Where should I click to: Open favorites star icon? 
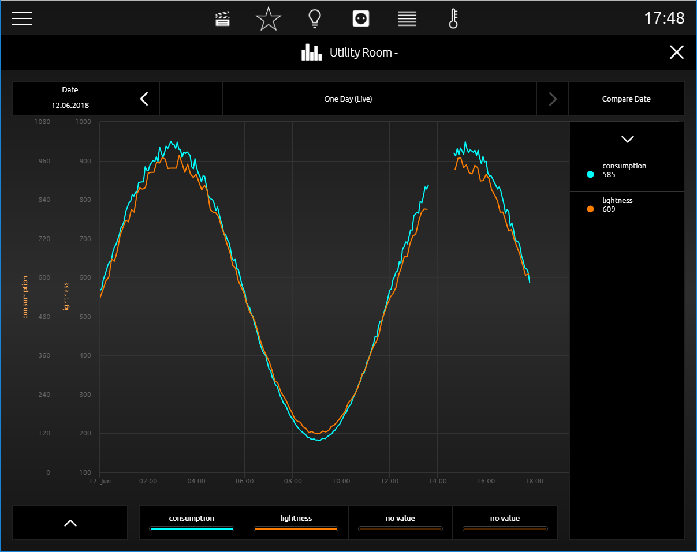click(269, 18)
